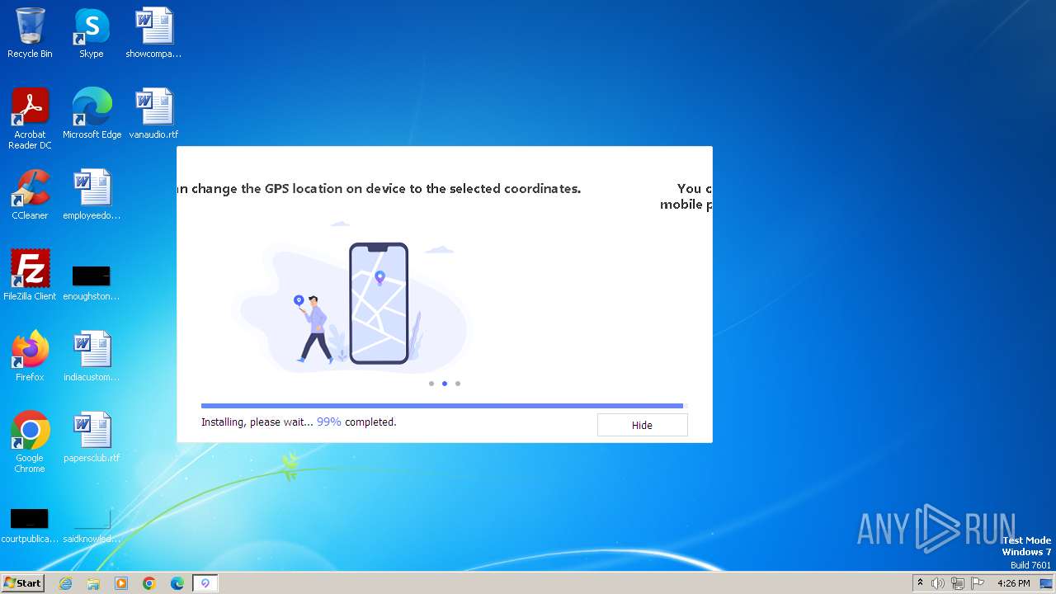Launch Acrobat Reader DC shortcut
The height and width of the screenshot is (594, 1056).
[30, 119]
